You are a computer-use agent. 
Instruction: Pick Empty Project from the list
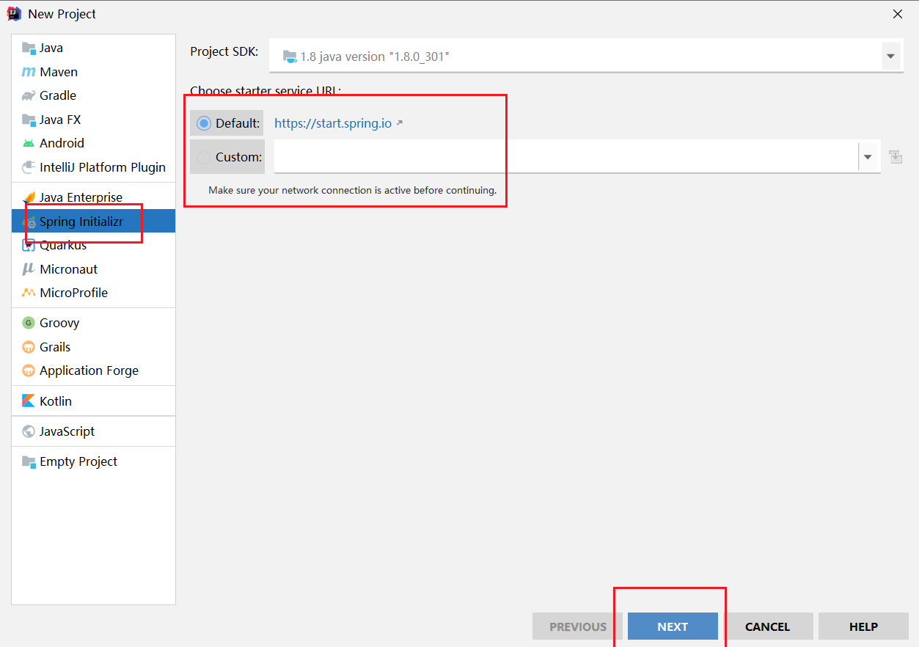(x=78, y=461)
